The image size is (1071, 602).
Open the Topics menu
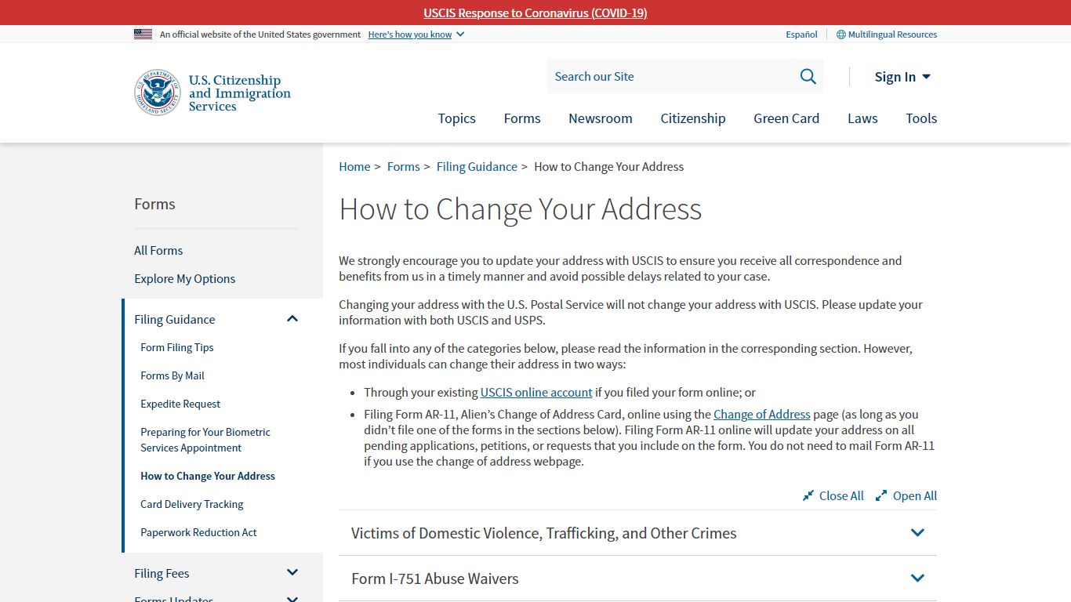(x=456, y=118)
